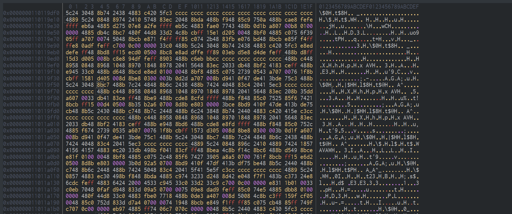Click address 0x0000000110119df0 in the offset column
Screen dimensions: 512x214
pos(31,13)
